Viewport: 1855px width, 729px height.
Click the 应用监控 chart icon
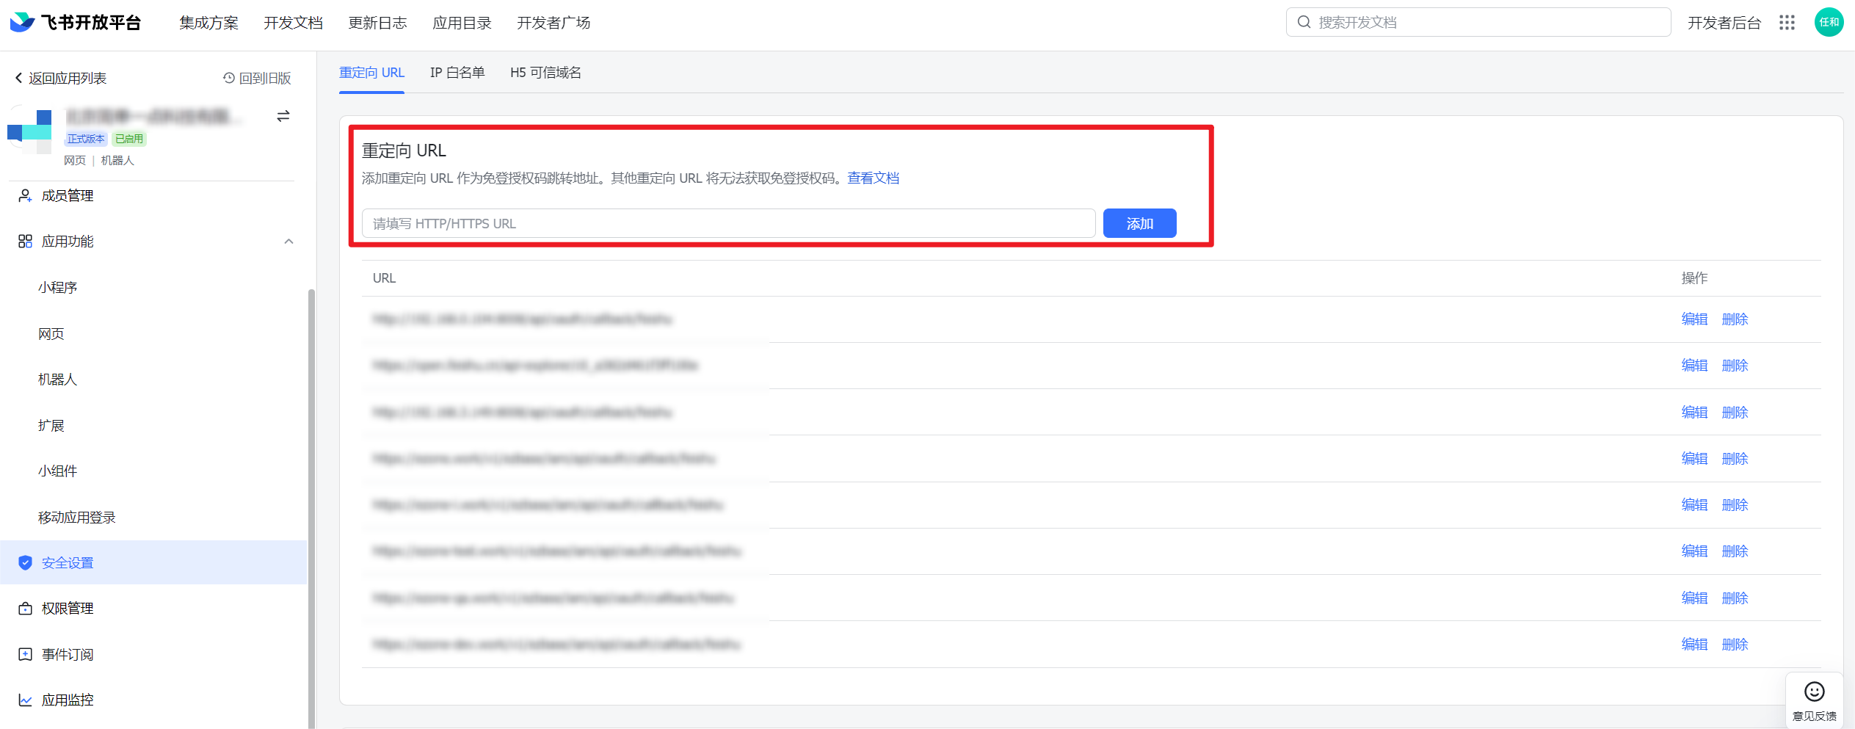click(25, 700)
